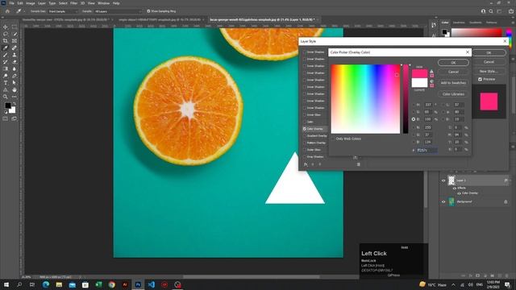This screenshot has height=290, width=516.
Task: Open the Sample All Layers dropdown
Action: coord(118,11)
